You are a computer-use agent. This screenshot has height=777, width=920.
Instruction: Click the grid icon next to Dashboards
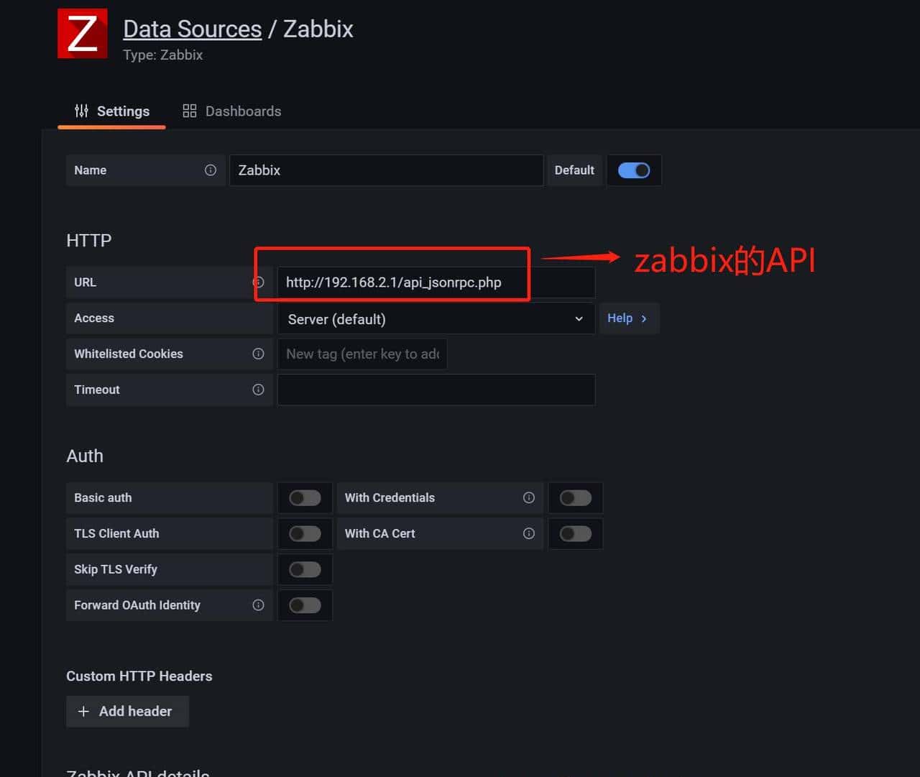pyautogui.click(x=189, y=110)
